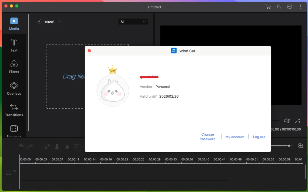
Task: Select the crop tool icon
Action: pos(76,146)
